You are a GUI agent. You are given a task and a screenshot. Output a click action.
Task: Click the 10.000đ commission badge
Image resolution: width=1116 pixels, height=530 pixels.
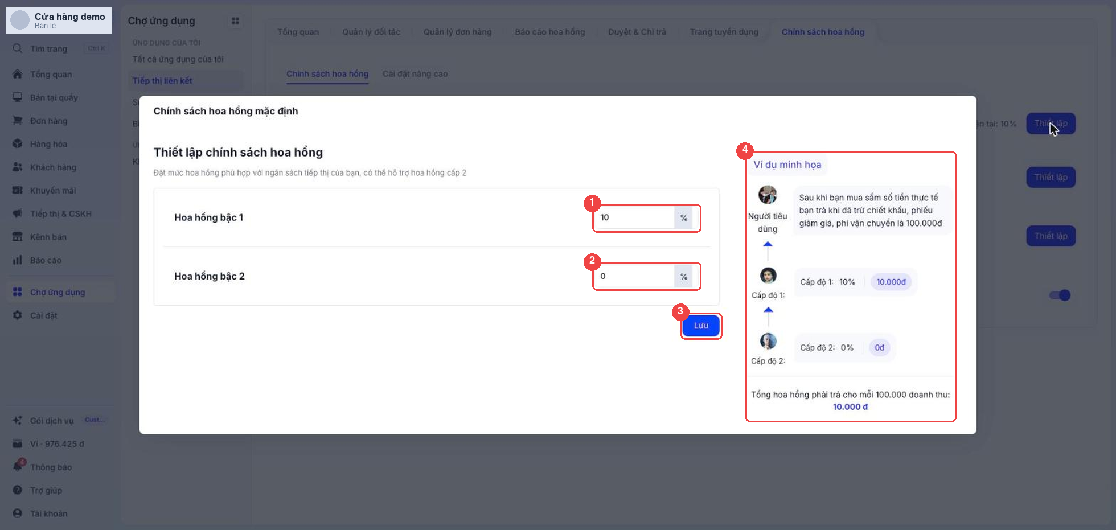click(891, 282)
